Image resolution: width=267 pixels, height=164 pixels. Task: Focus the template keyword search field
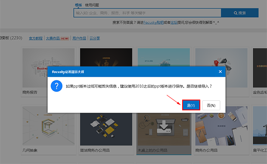point(147,13)
